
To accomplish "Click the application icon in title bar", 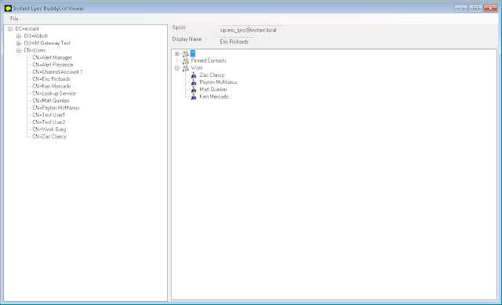I will click(9, 9).
